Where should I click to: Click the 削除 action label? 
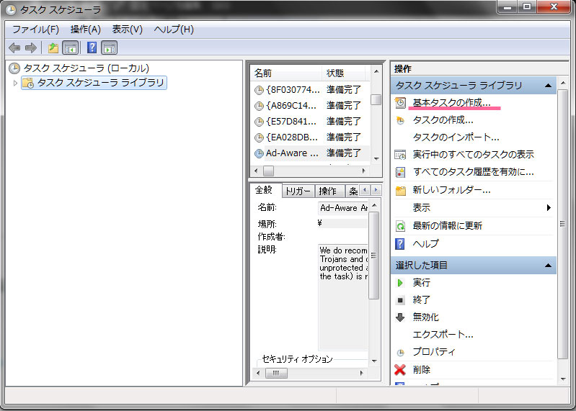pyautogui.click(x=421, y=369)
